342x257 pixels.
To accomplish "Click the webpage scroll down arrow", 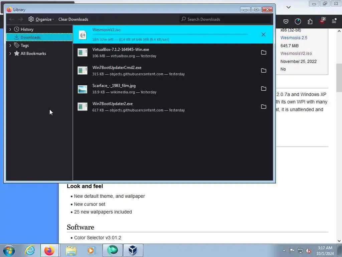I will (339, 241).
